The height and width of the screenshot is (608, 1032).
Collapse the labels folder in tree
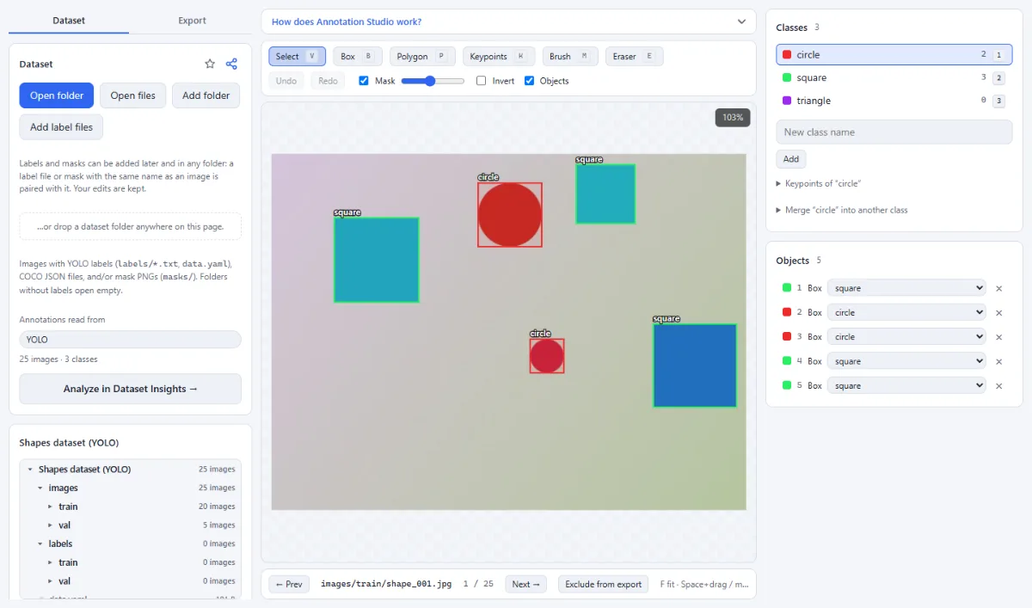(x=40, y=544)
